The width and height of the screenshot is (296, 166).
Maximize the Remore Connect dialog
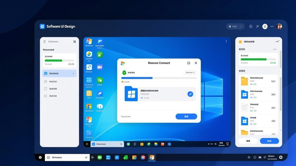(x=189, y=63)
